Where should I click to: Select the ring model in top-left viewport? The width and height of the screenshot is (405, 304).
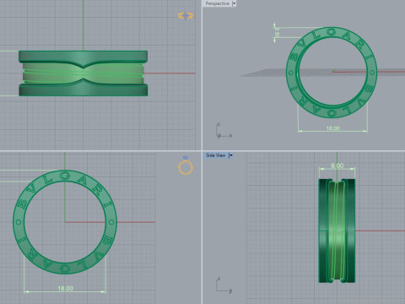tap(84, 73)
